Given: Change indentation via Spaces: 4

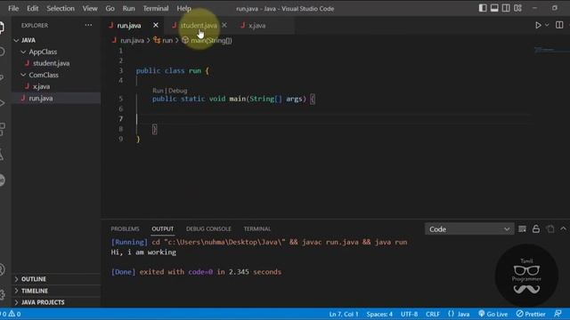Looking at the screenshot, I should click(x=379, y=314).
